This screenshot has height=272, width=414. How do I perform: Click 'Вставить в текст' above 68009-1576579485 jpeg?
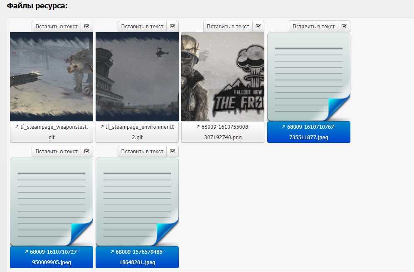pyautogui.click(x=142, y=151)
